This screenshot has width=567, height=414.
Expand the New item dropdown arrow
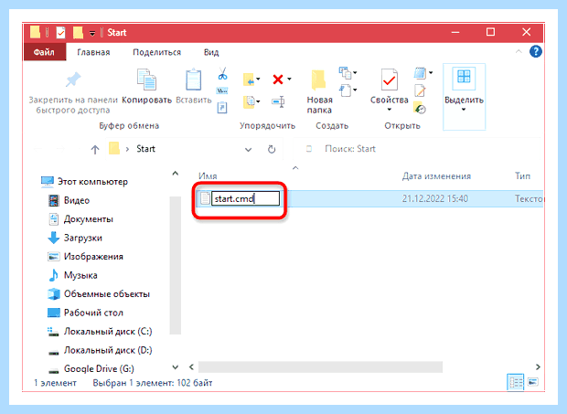coord(355,73)
